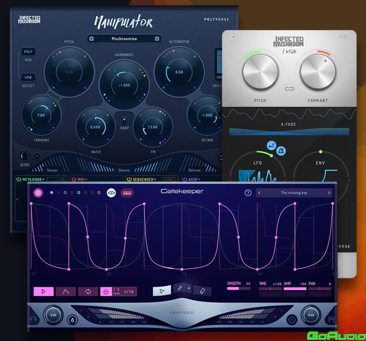Click the water droplet icon in Gatekeeper
366x341 pixels.
click(x=72, y=320)
